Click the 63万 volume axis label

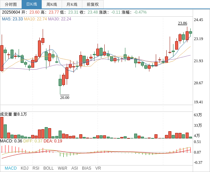pyautogui.click(x=198, y=115)
